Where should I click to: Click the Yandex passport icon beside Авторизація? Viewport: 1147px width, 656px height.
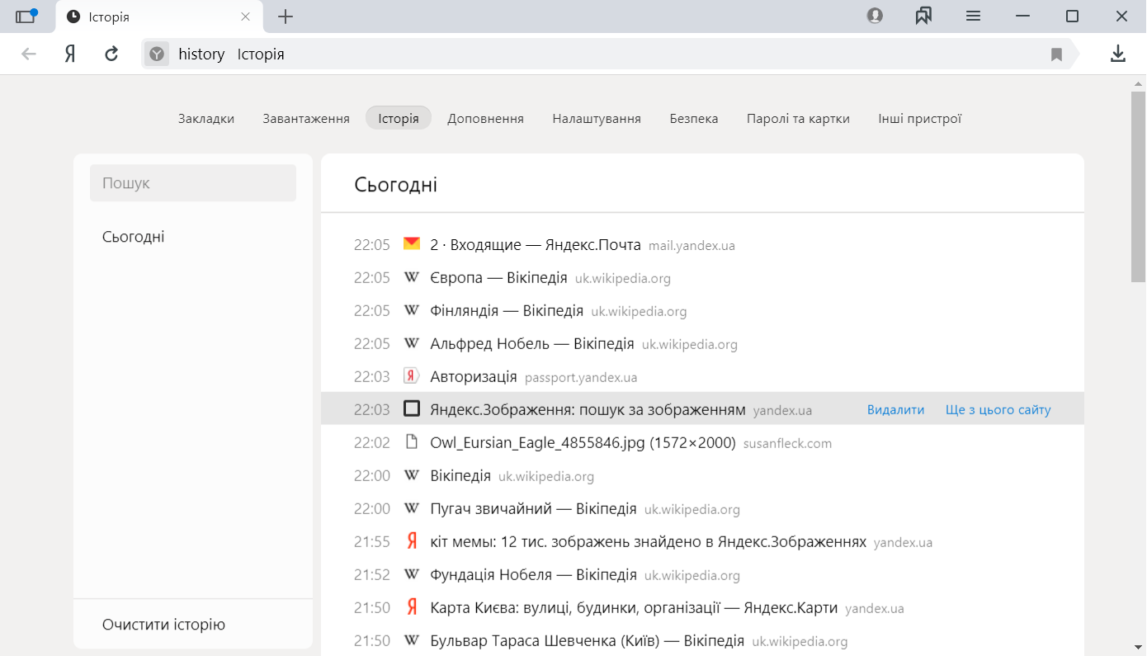(412, 376)
